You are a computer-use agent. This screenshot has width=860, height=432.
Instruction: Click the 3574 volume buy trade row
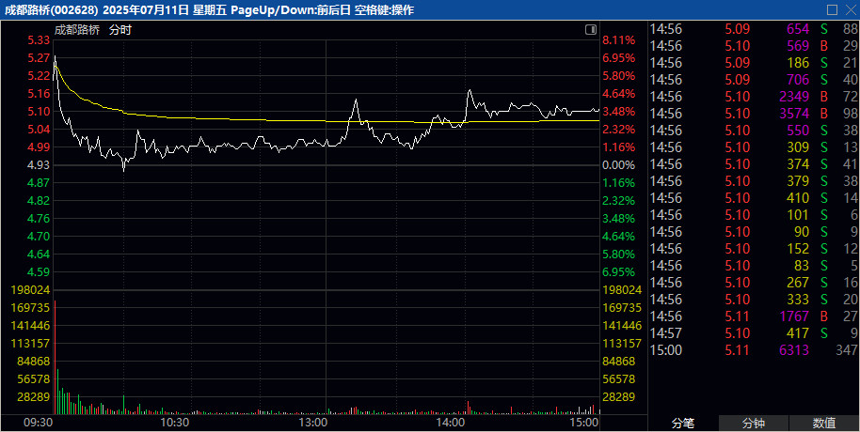click(x=753, y=114)
